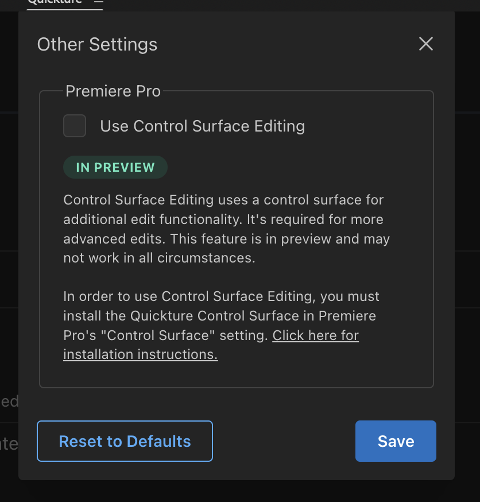
Task: Click the "Use Control Surface Editing" label
Action: point(202,126)
